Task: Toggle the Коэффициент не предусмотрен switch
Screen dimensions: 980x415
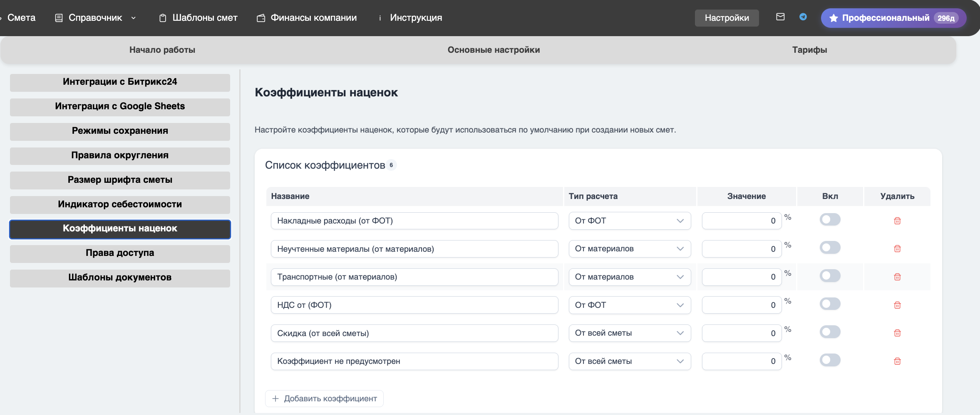Action: coord(830,360)
